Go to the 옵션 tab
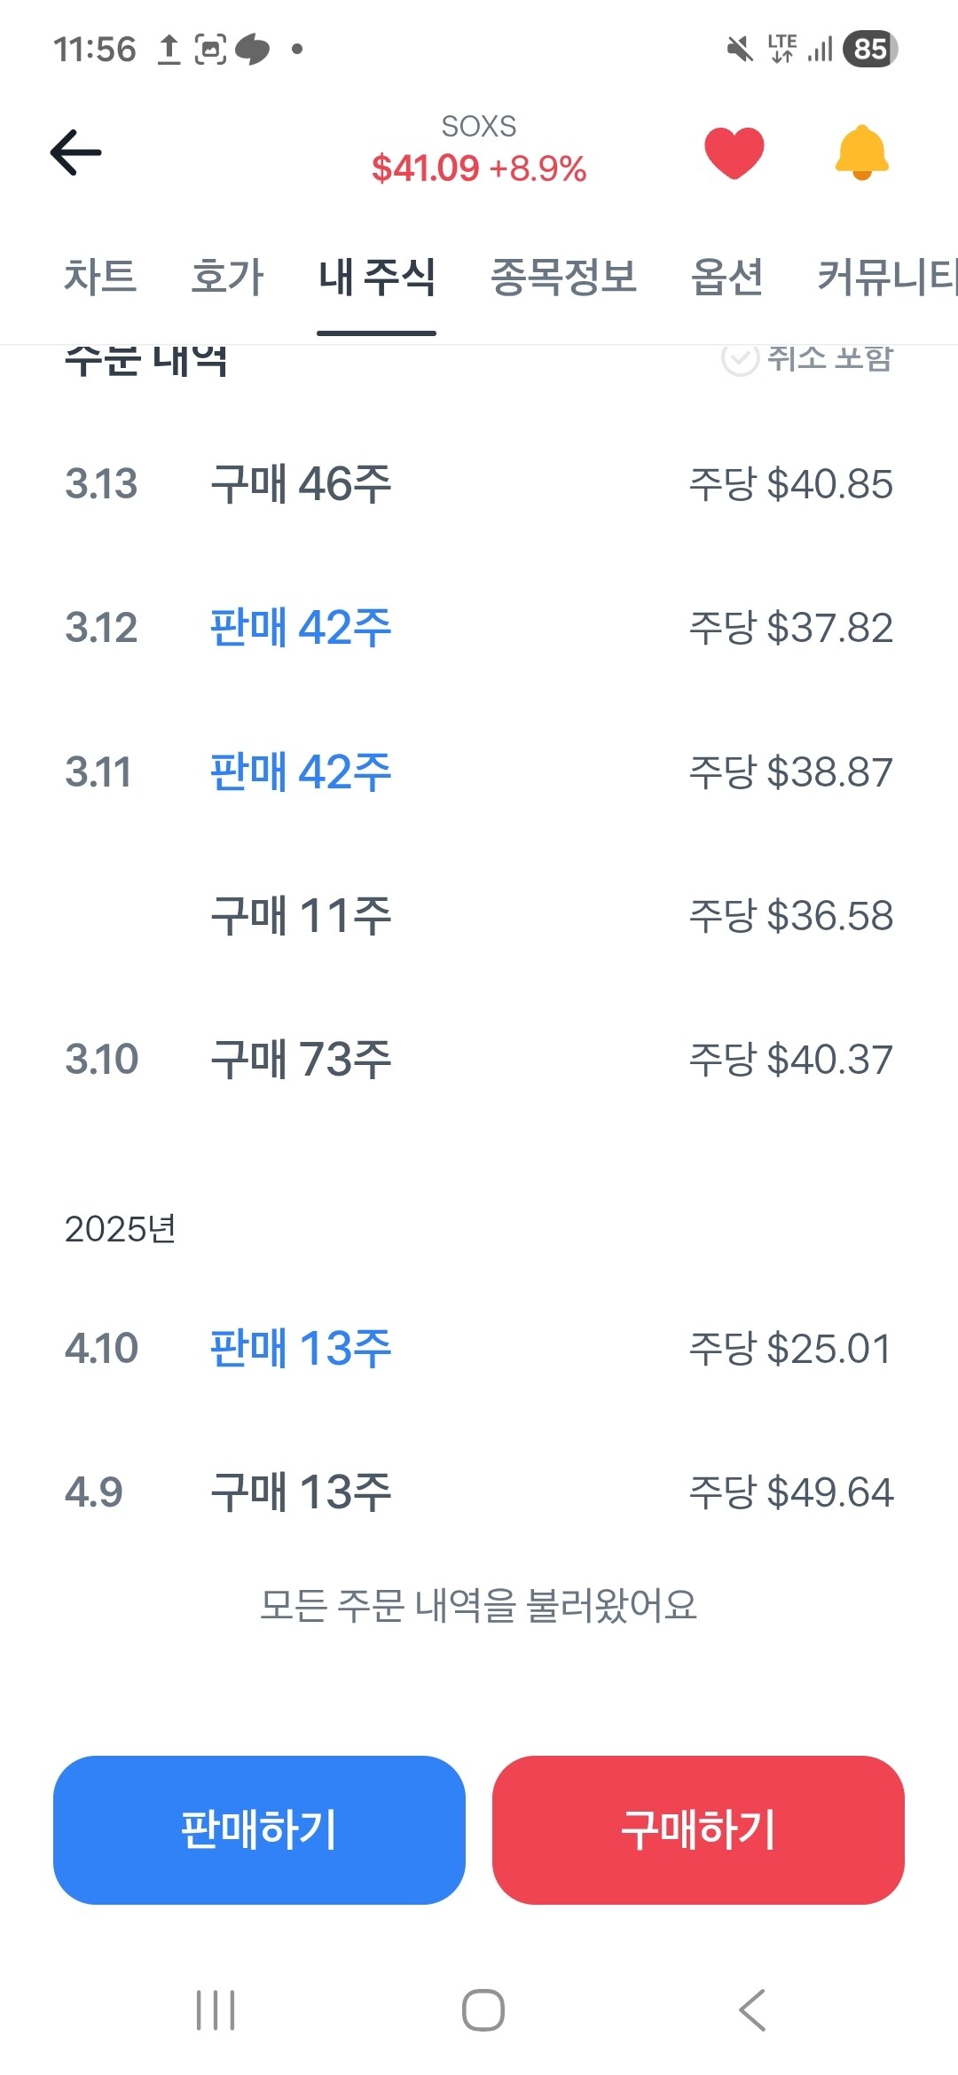 [x=726, y=277]
